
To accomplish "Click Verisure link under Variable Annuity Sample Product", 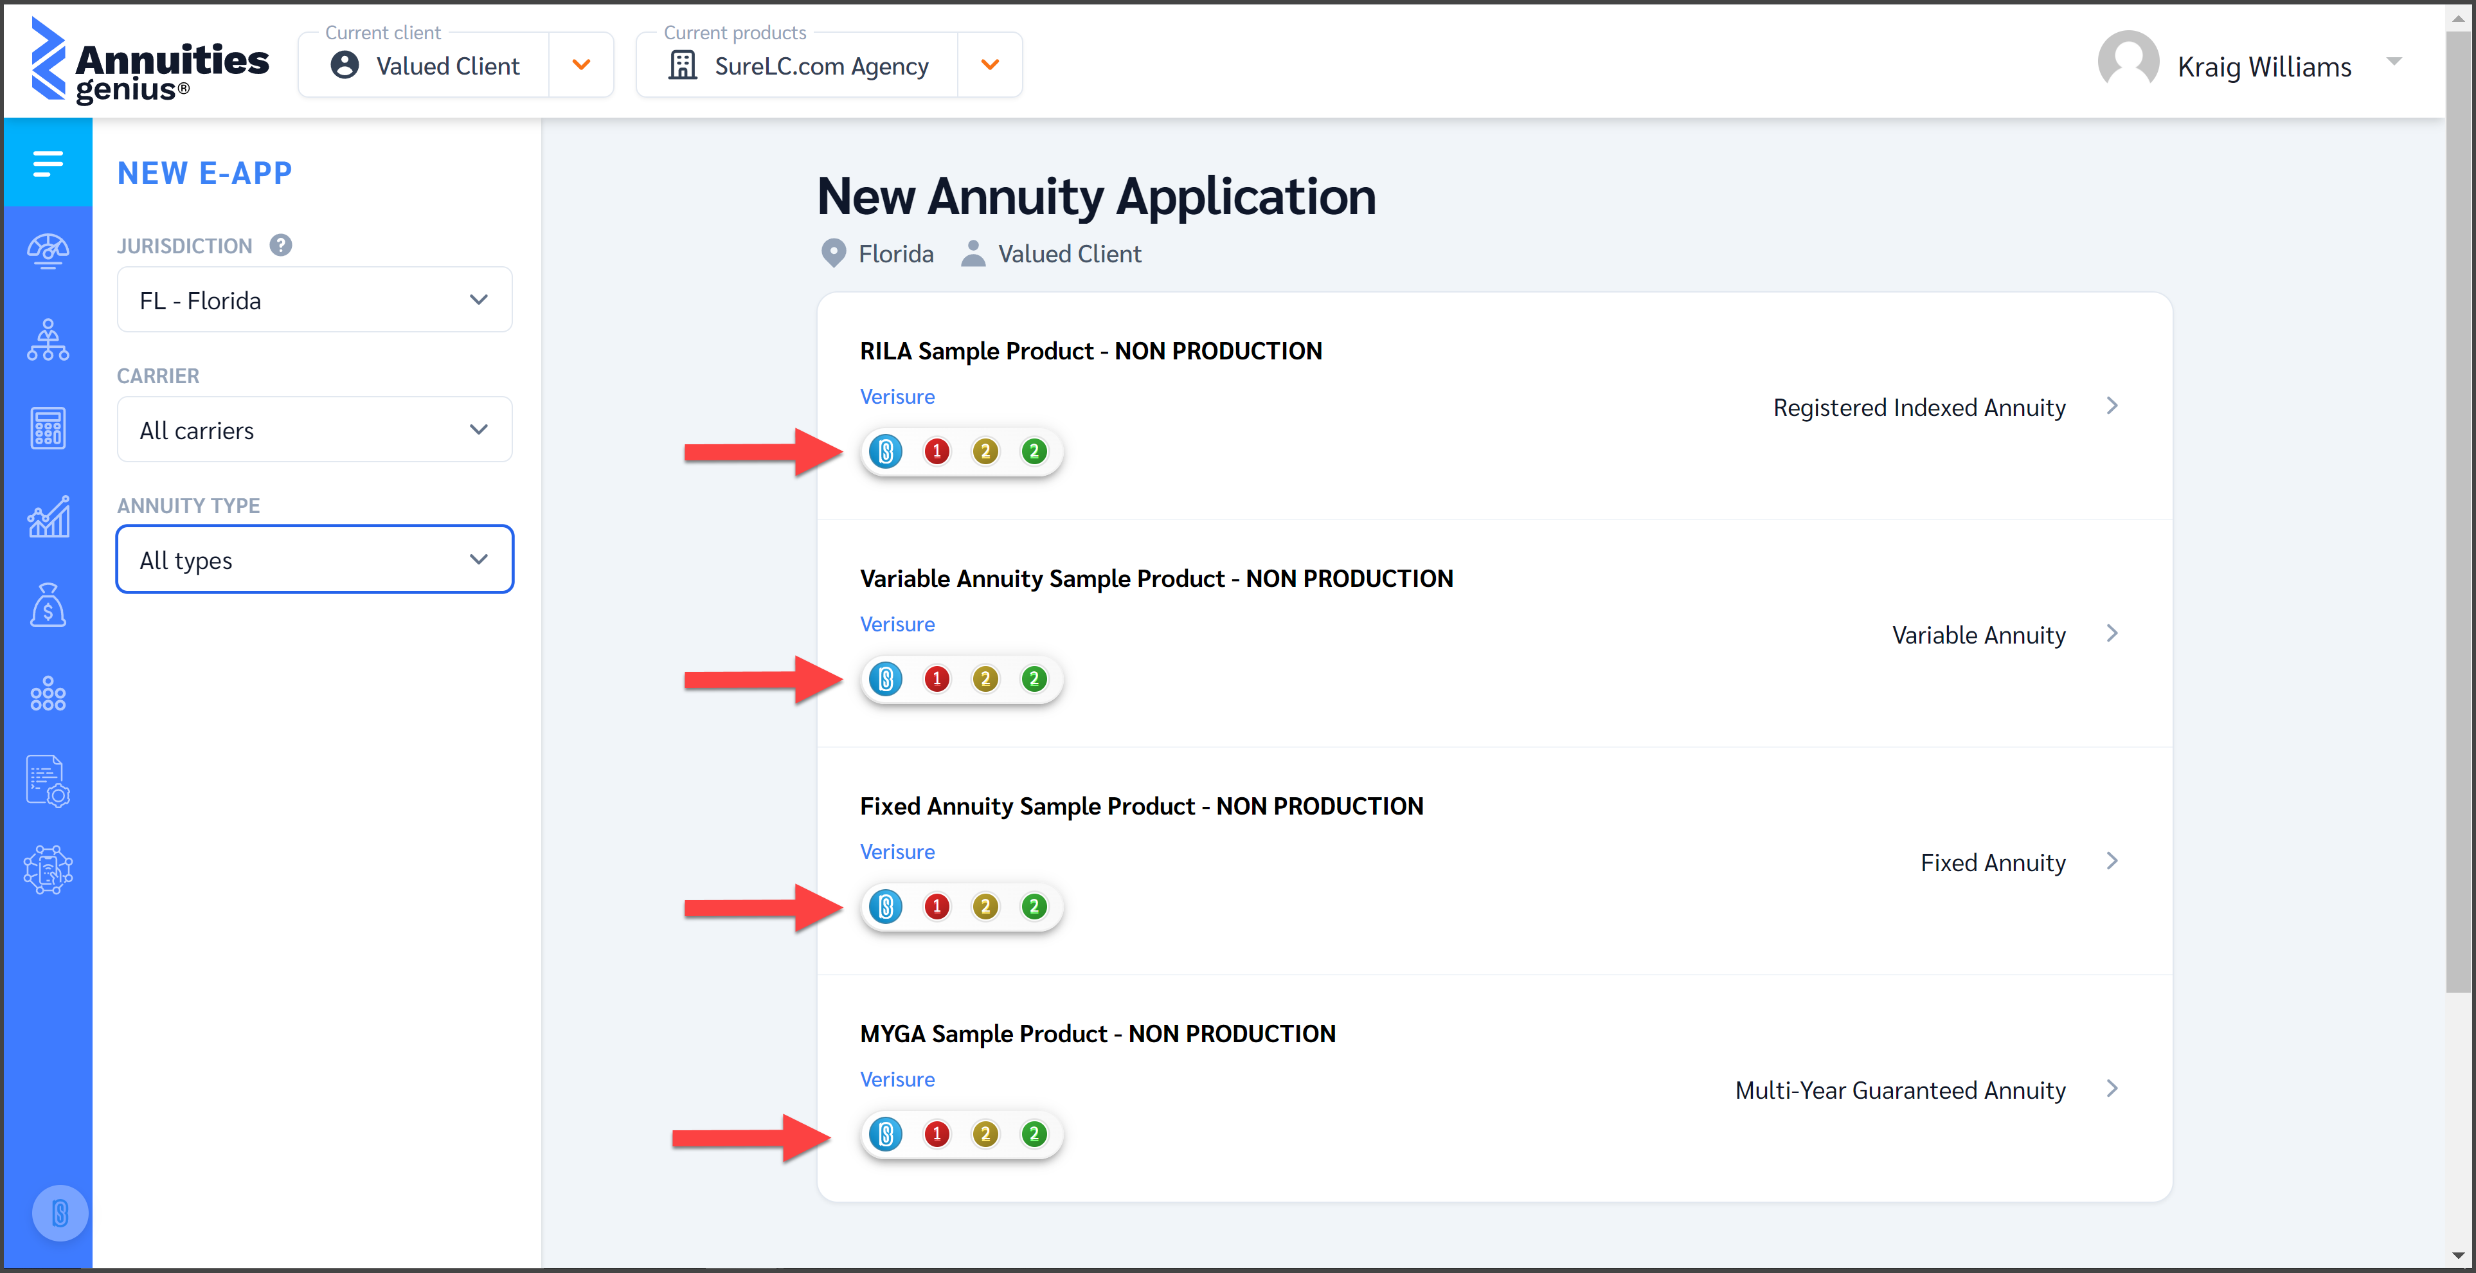I will [x=897, y=624].
